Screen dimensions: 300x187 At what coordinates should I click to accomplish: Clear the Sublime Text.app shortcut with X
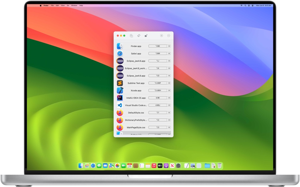169,83
